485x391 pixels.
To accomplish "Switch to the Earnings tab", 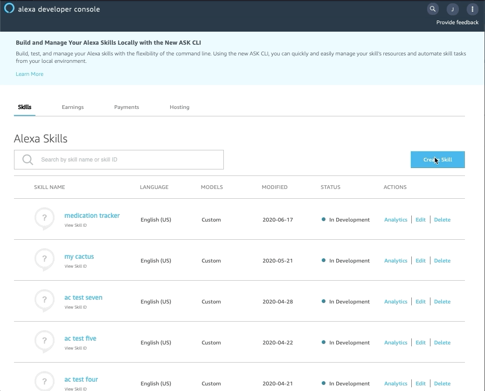I will pyautogui.click(x=73, y=107).
